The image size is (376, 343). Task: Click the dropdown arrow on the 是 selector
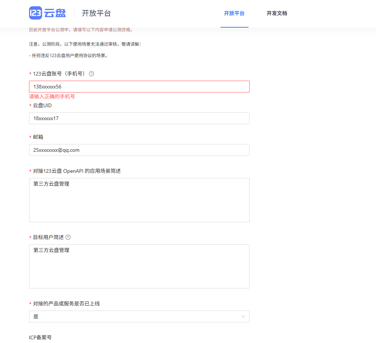[x=243, y=316]
